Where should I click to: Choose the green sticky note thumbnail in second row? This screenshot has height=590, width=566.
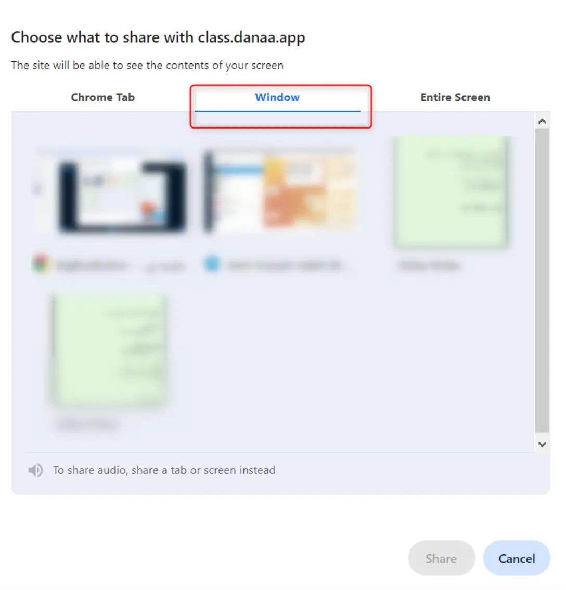click(108, 350)
